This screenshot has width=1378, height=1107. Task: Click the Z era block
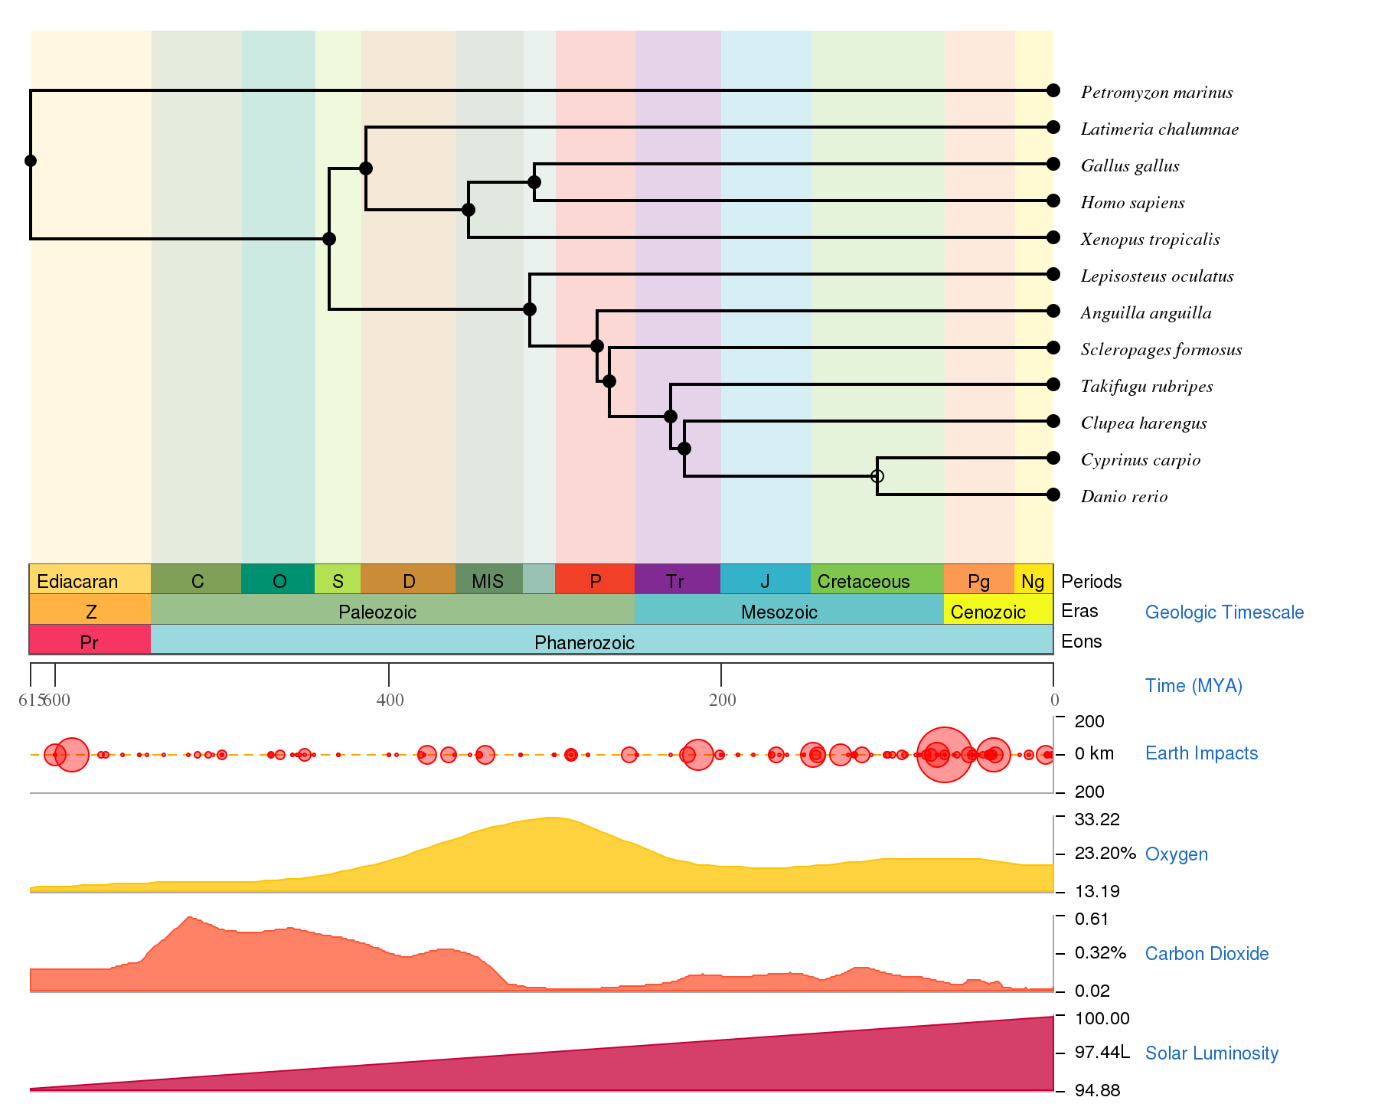(x=90, y=609)
